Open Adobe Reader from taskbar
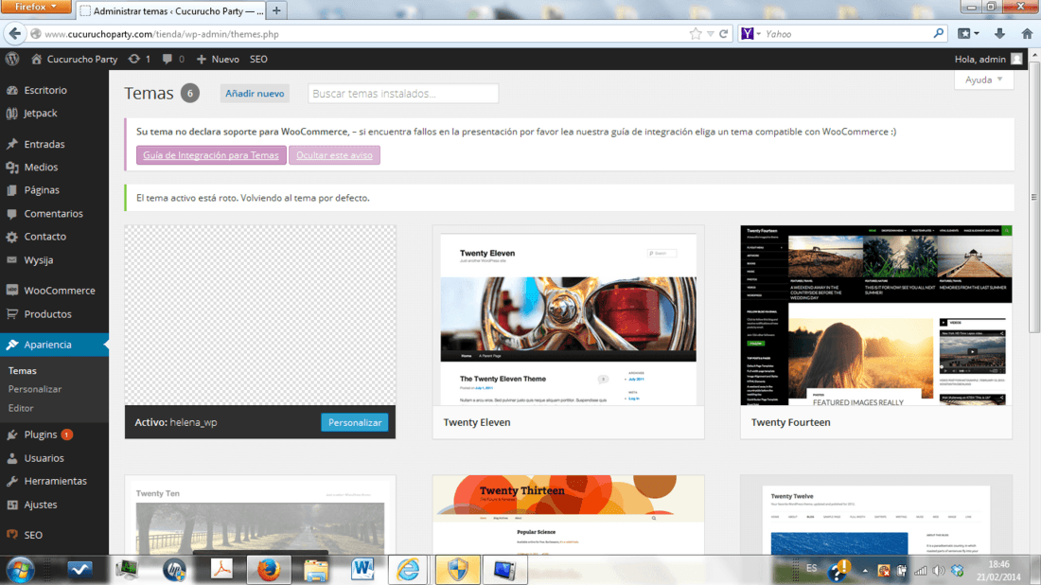This screenshot has width=1041, height=585. point(221,570)
